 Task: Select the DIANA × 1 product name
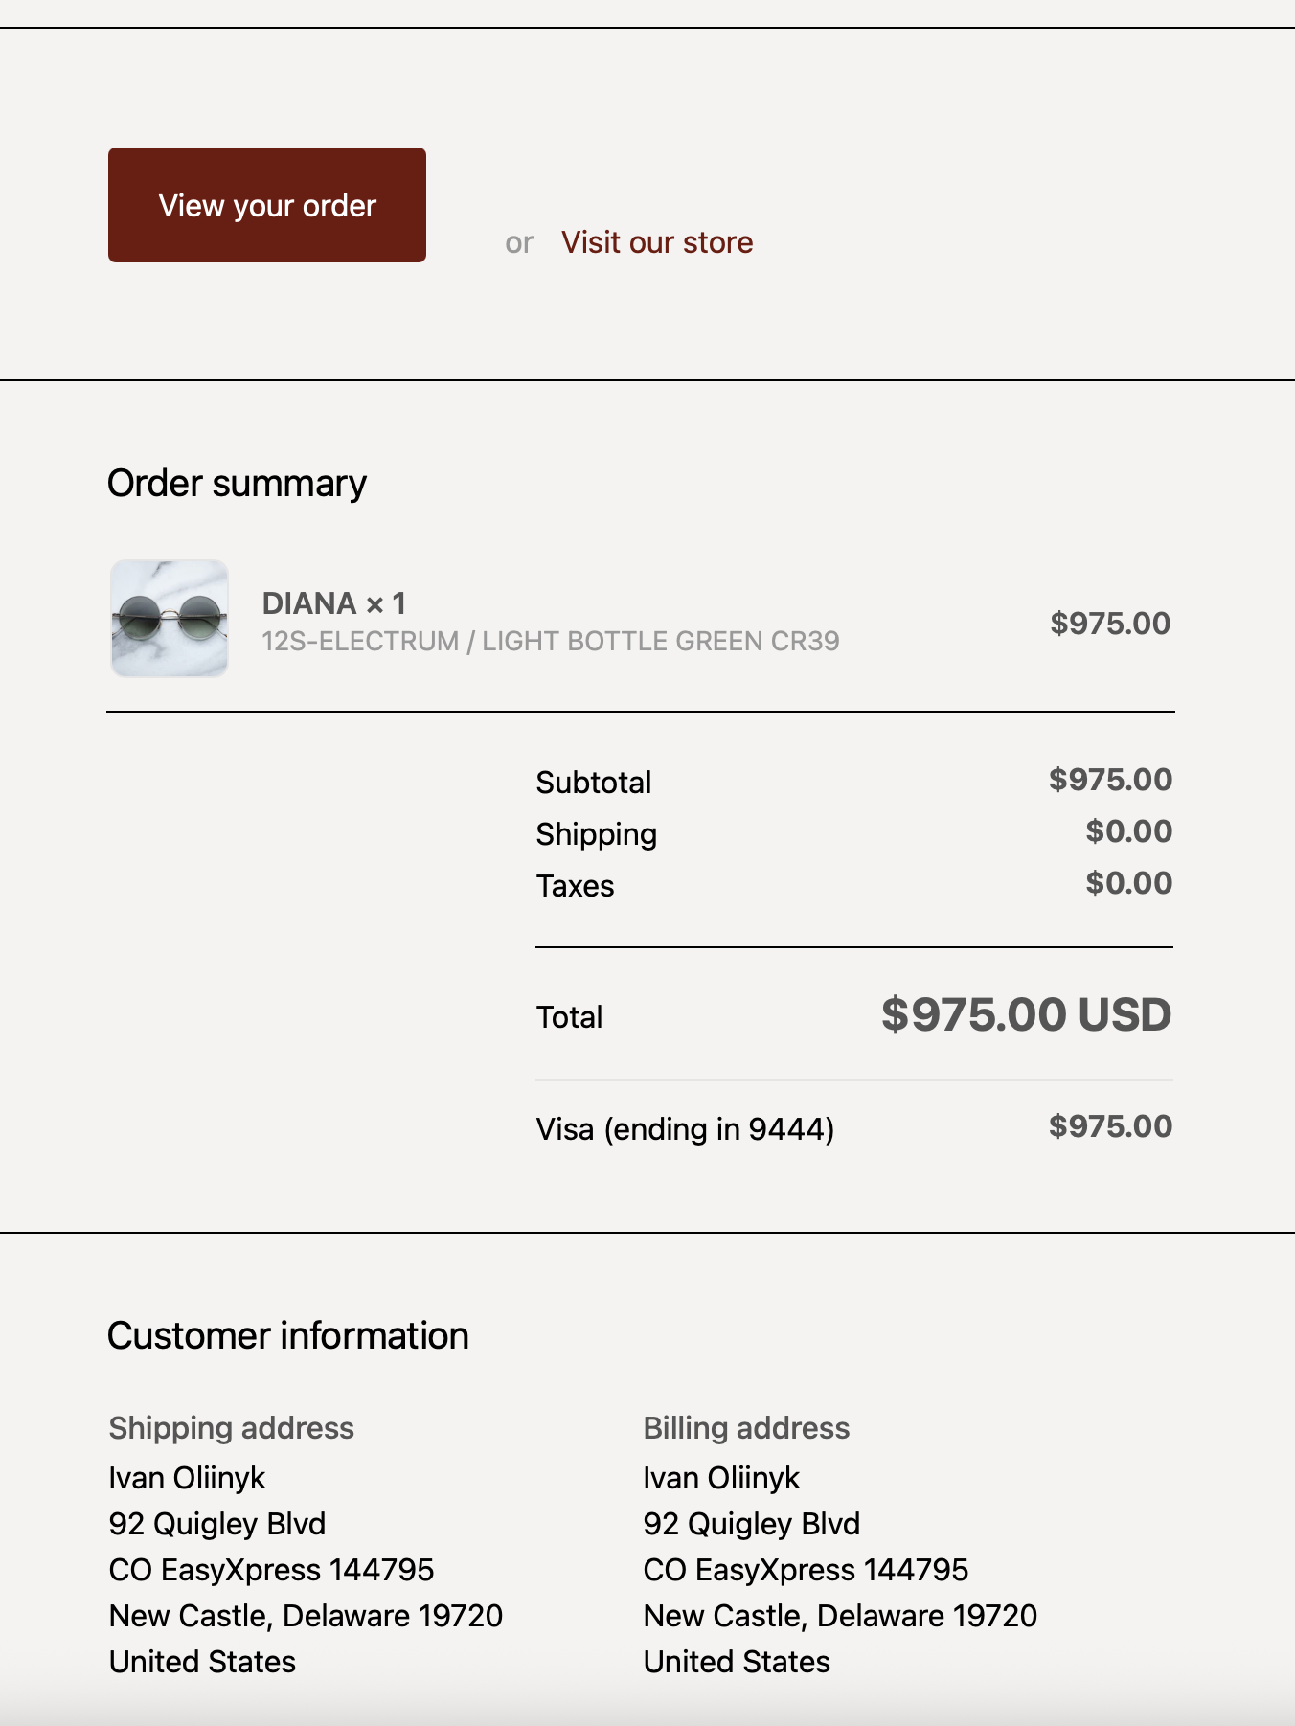click(334, 603)
